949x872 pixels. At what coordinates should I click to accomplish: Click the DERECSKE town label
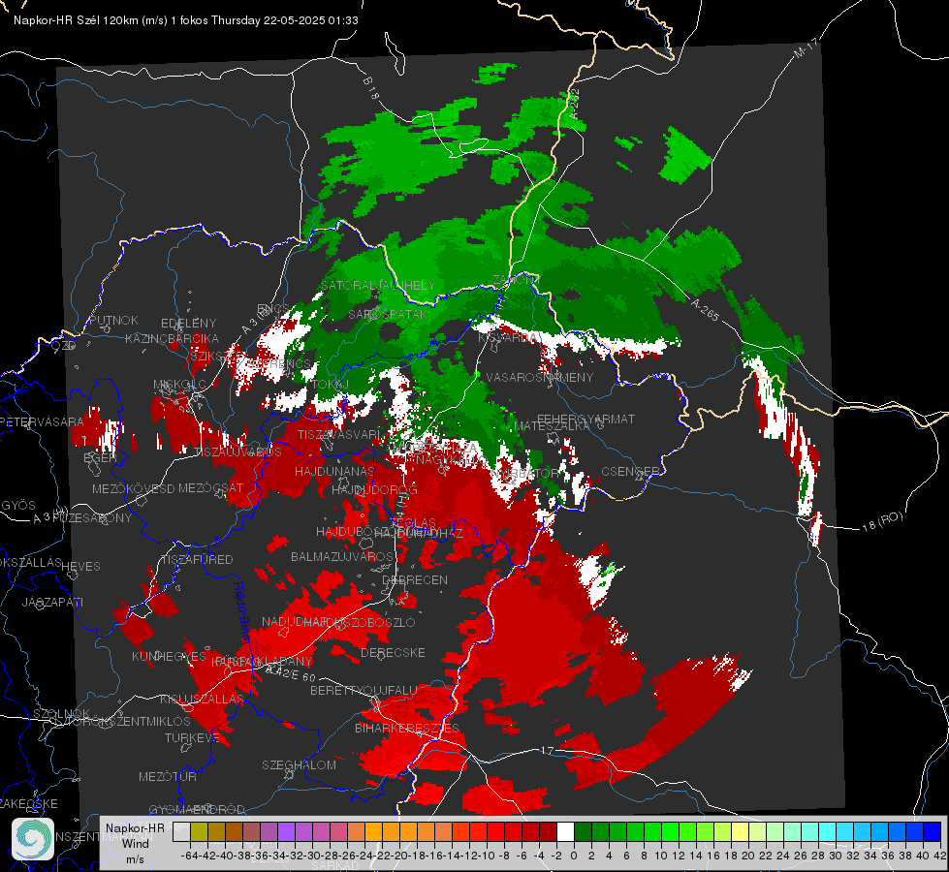pos(393,653)
